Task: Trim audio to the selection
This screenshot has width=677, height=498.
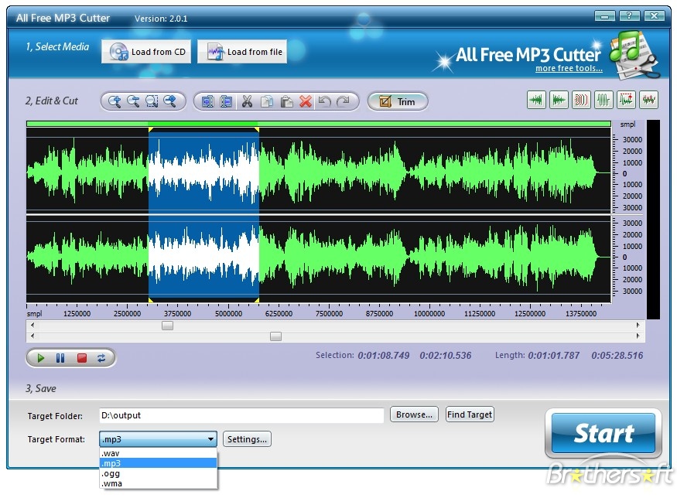Action: pos(398,102)
